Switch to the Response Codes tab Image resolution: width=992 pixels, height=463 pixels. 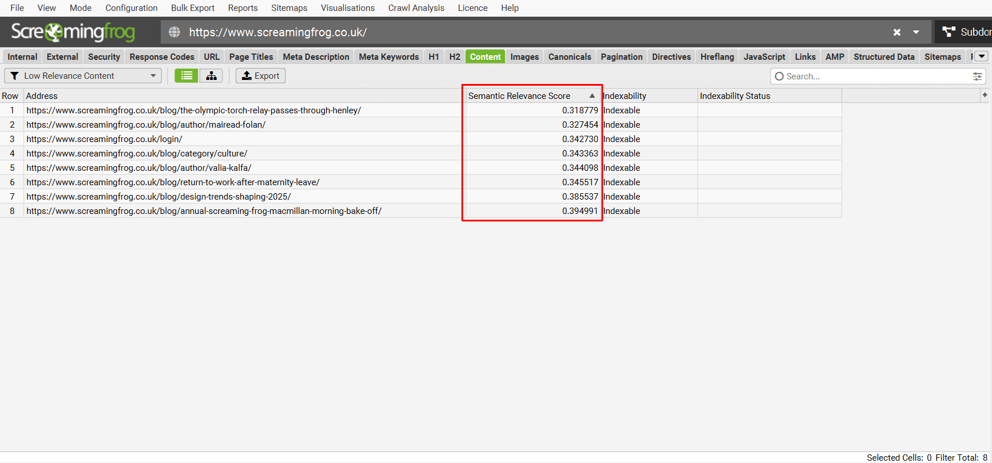point(162,56)
